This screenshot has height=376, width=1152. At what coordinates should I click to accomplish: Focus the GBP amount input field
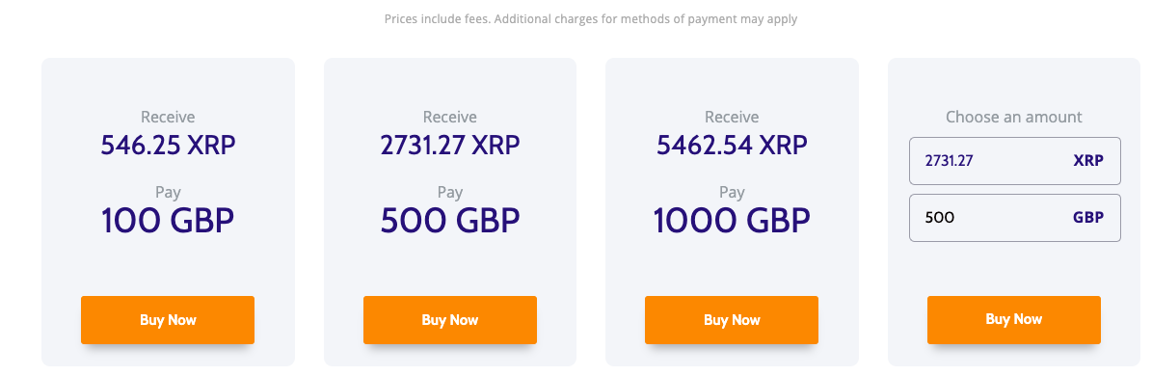tap(1014, 217)
